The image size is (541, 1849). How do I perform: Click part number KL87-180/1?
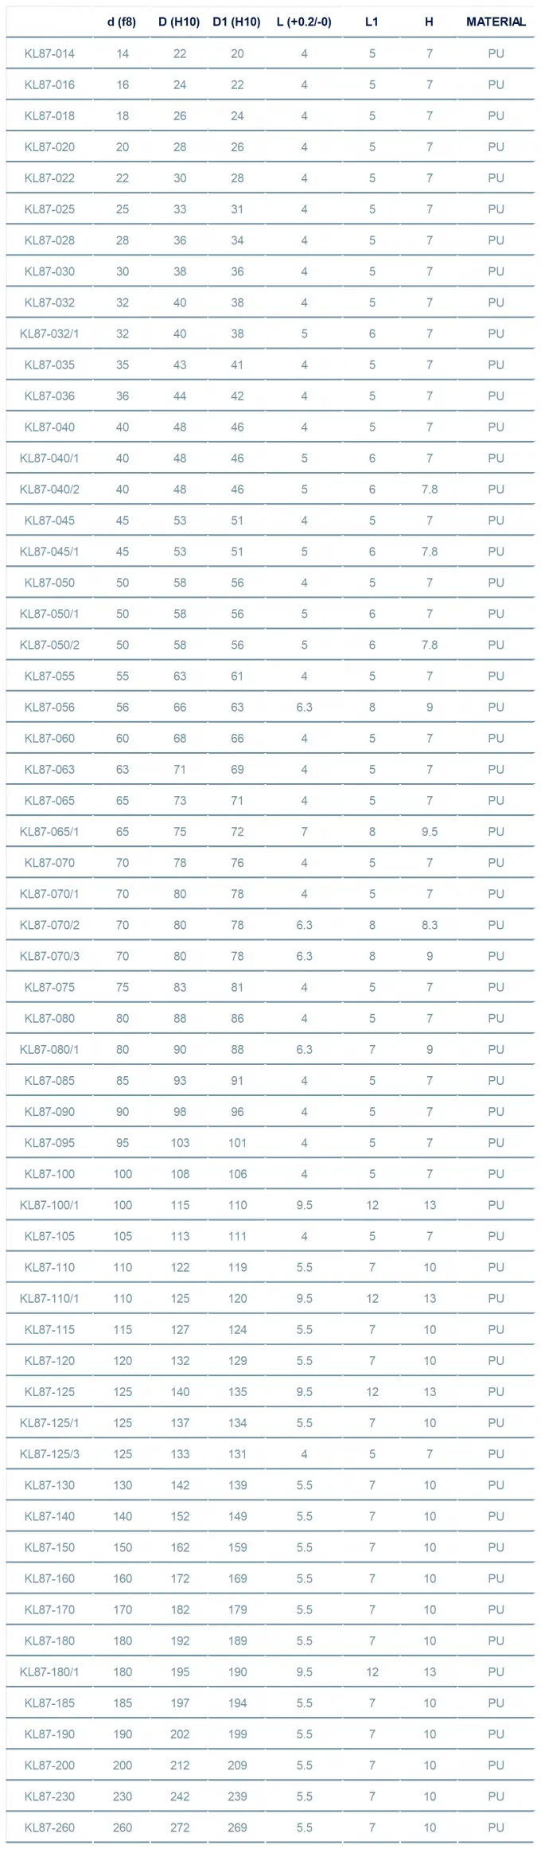49,1672
